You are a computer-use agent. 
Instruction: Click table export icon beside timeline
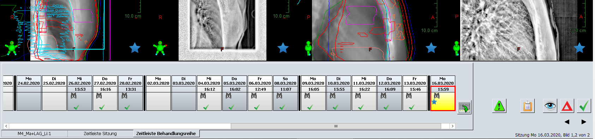[464, 107]
